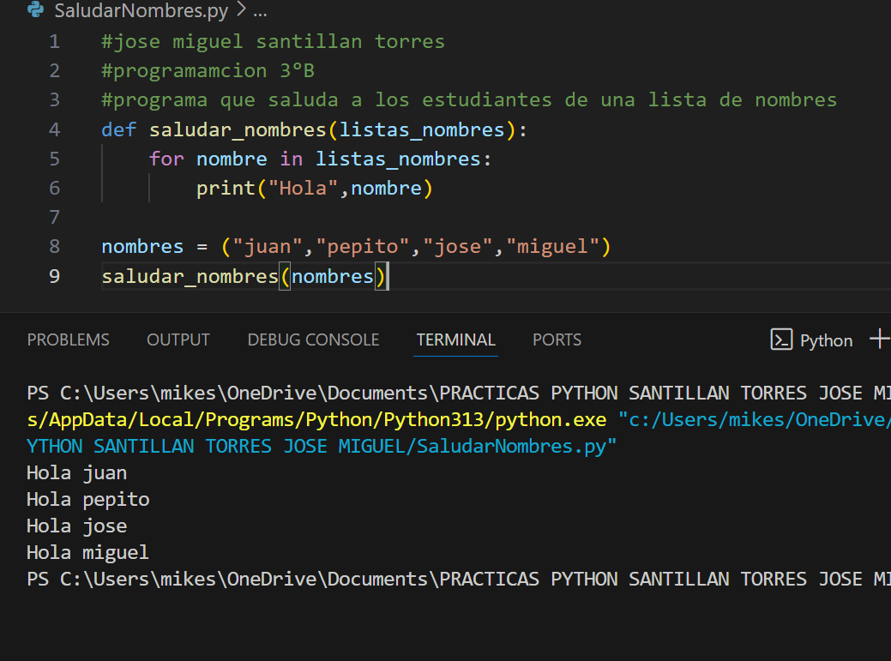Click line number 9 in the gutter

pos(55,276)
